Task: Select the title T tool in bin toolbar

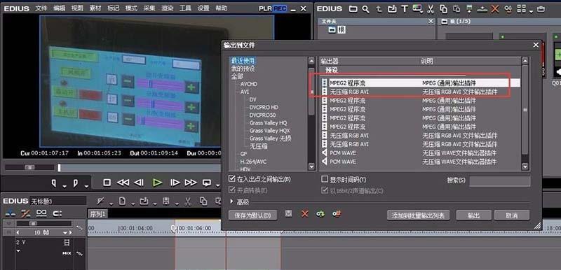Action: tap(405, 9)
